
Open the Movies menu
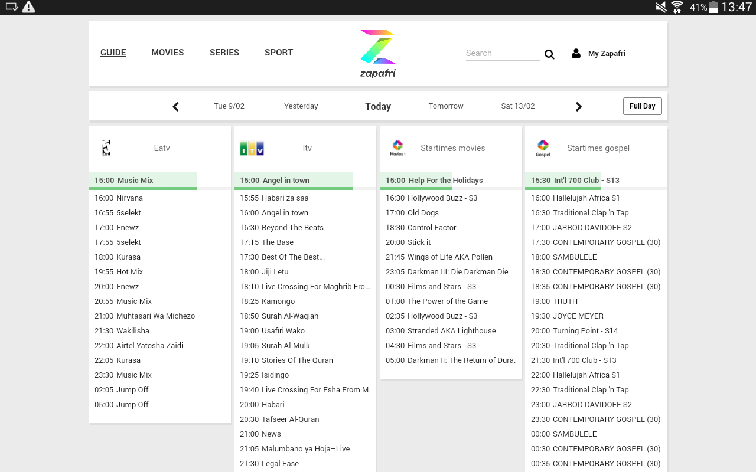(x=168, y=53)
